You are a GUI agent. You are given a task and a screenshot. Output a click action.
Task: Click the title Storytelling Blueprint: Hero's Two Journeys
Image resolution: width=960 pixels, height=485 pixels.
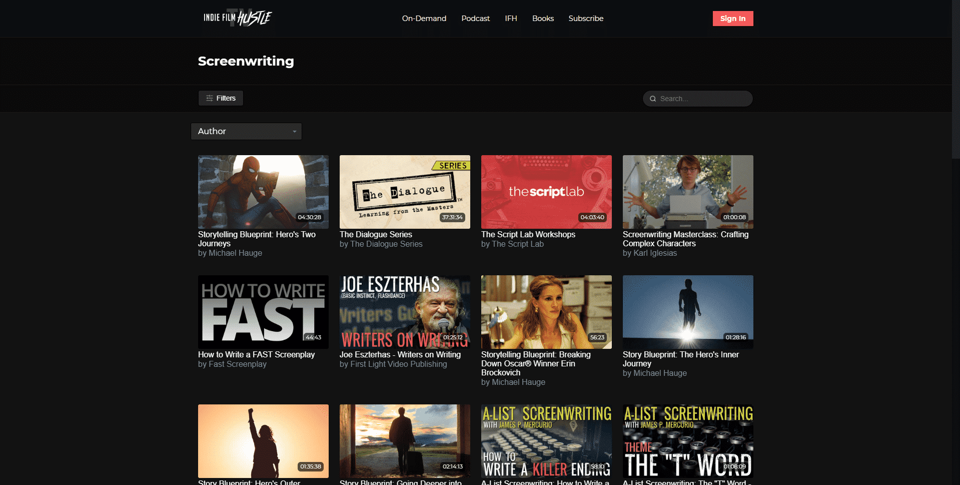tap(257, 239)
